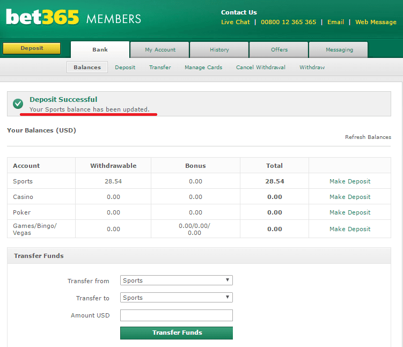Click the phone number 00800 12 365 365
The image size is (403, 347).
(288, 22)
